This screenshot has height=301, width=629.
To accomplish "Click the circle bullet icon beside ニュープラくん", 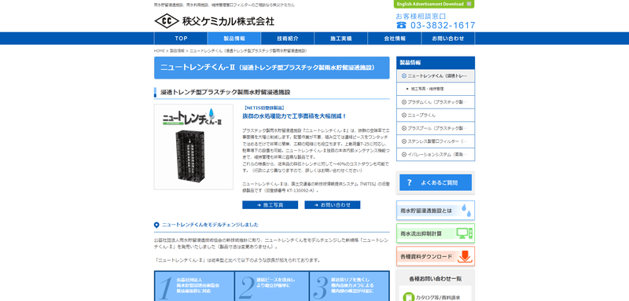I will [x=404, y=115].
